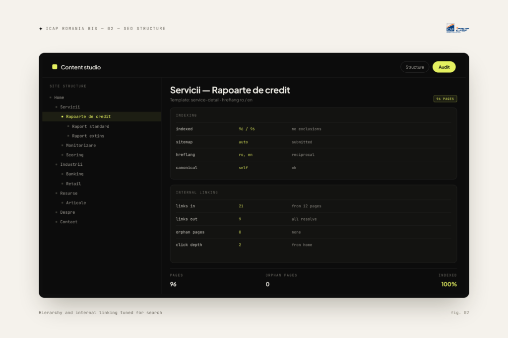Select Industrii tree node
This screenshot has width=508, height=338.
coord(71,164)
